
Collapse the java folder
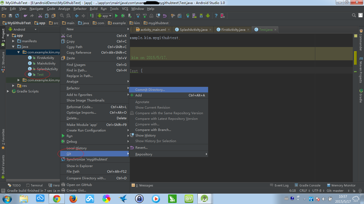pos(13,47)
